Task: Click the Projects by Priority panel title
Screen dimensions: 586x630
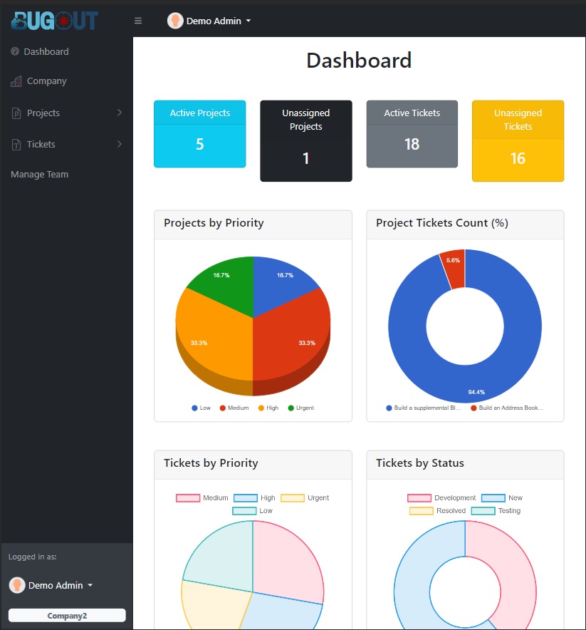Action: coord(214,223)
